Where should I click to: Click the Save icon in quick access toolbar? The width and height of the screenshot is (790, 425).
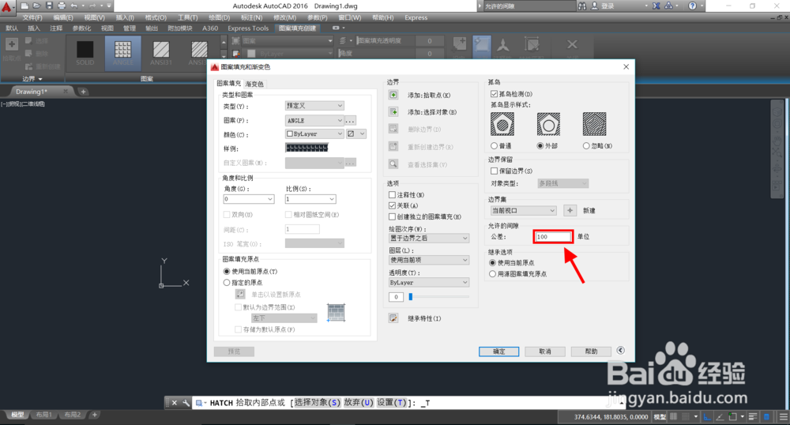(x=49, y=6)
